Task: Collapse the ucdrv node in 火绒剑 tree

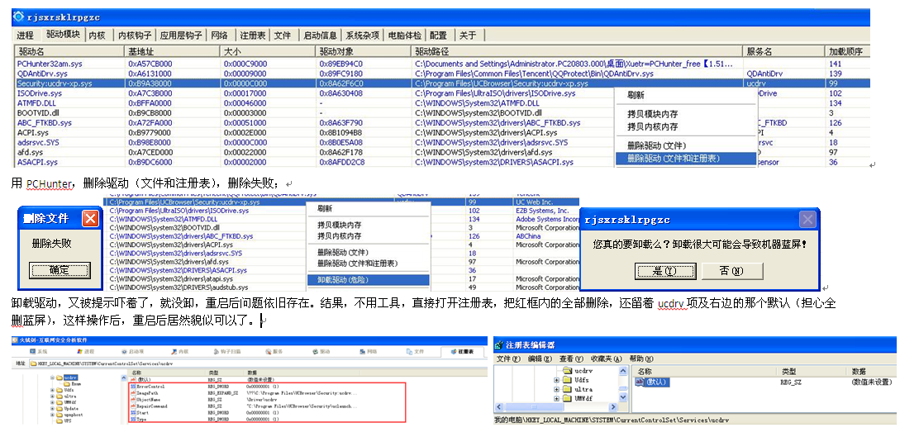Action: coord(52,378)
